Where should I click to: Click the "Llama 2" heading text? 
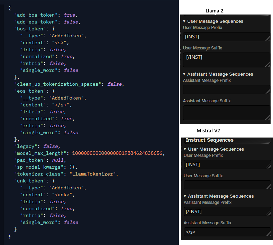click(214, 11)
